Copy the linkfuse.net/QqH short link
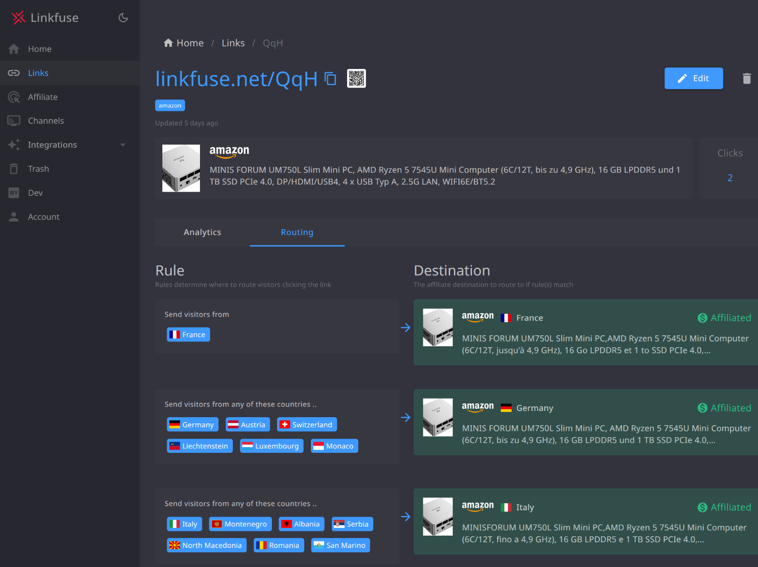 tap(330, 78)
